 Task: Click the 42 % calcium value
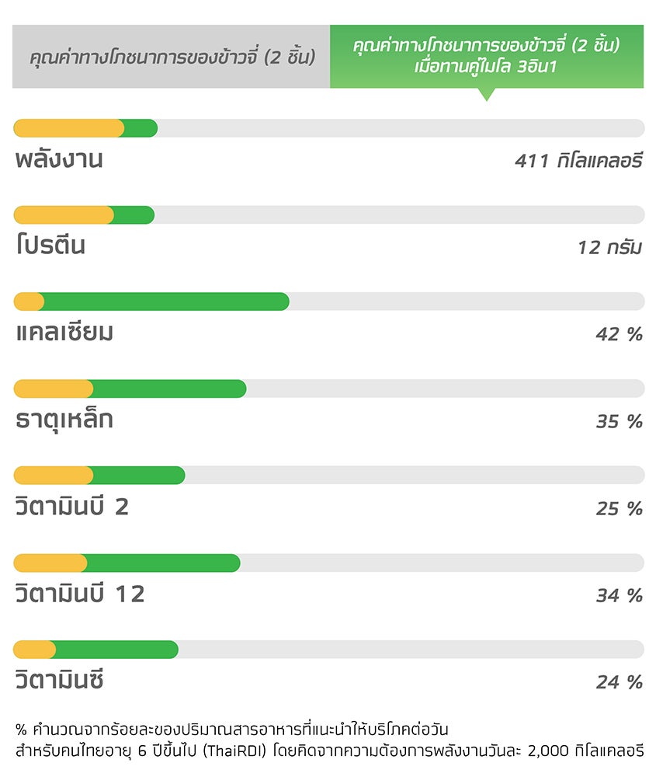[x=620, y=334]
